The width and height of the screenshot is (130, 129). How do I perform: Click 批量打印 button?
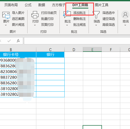pyautogui.click(x=47, y=19)
